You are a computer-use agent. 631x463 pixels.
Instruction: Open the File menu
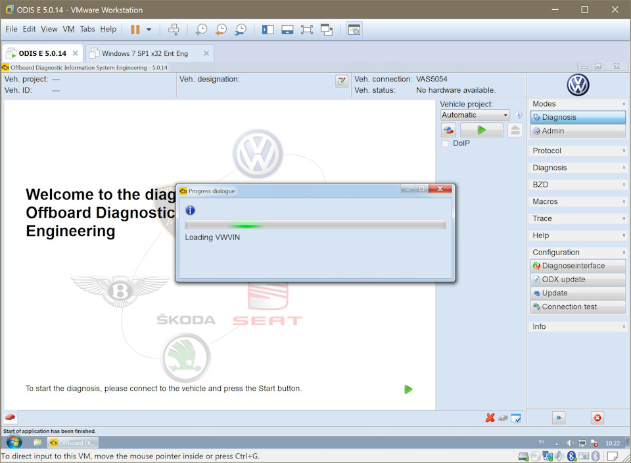click(11, 29)
